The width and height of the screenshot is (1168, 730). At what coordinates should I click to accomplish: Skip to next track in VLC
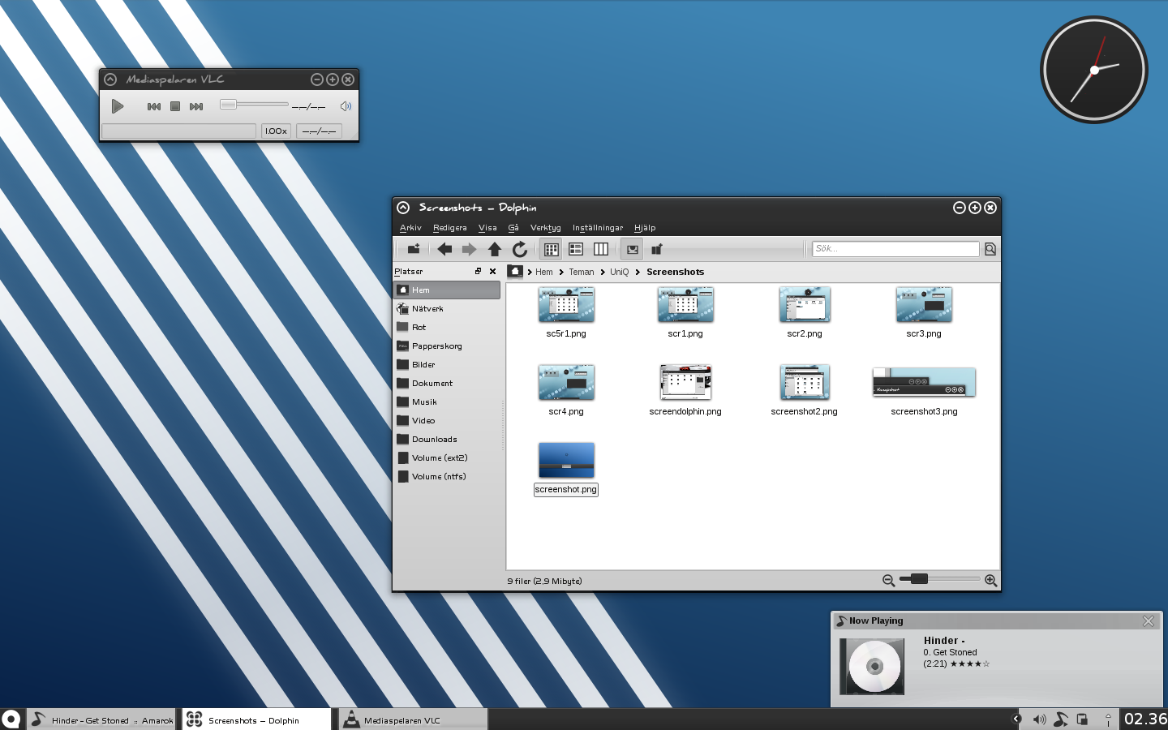pyautogui.click(x=196, y=106)
